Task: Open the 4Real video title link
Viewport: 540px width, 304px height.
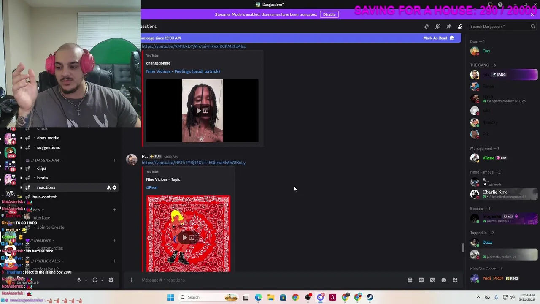Action: pos(151,187)
